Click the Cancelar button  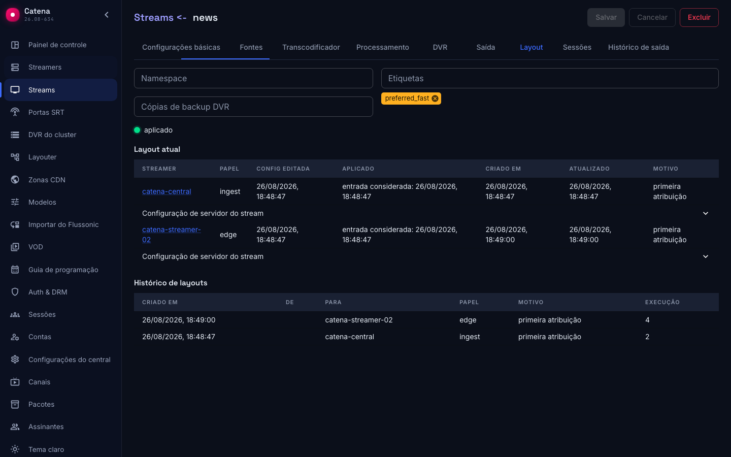652,17
